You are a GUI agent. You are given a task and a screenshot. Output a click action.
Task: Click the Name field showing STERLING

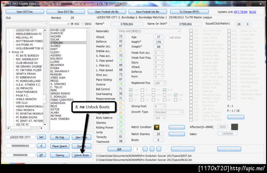127,24
